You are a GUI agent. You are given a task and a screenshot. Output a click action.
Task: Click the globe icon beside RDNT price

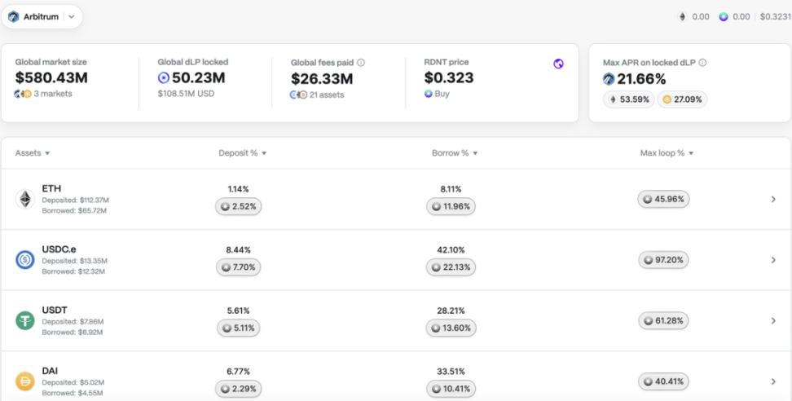pyautogui.click(x=558, y=64)
